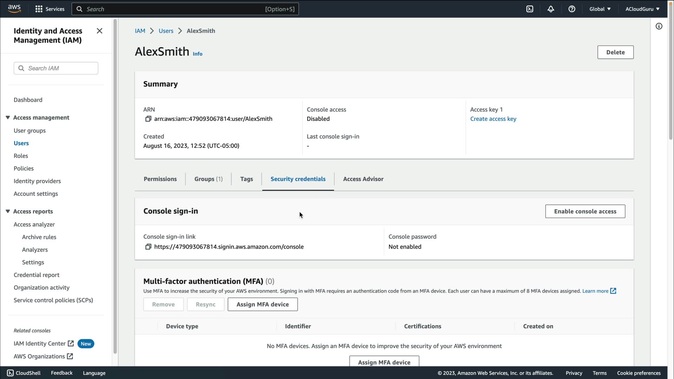
Task: Open the help question mark menu
Action: [572, 9]
